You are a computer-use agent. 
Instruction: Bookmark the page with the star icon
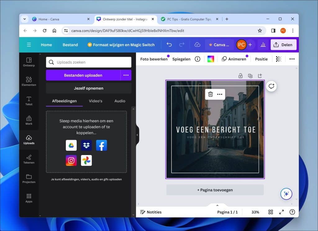click(x=260, y=31)
